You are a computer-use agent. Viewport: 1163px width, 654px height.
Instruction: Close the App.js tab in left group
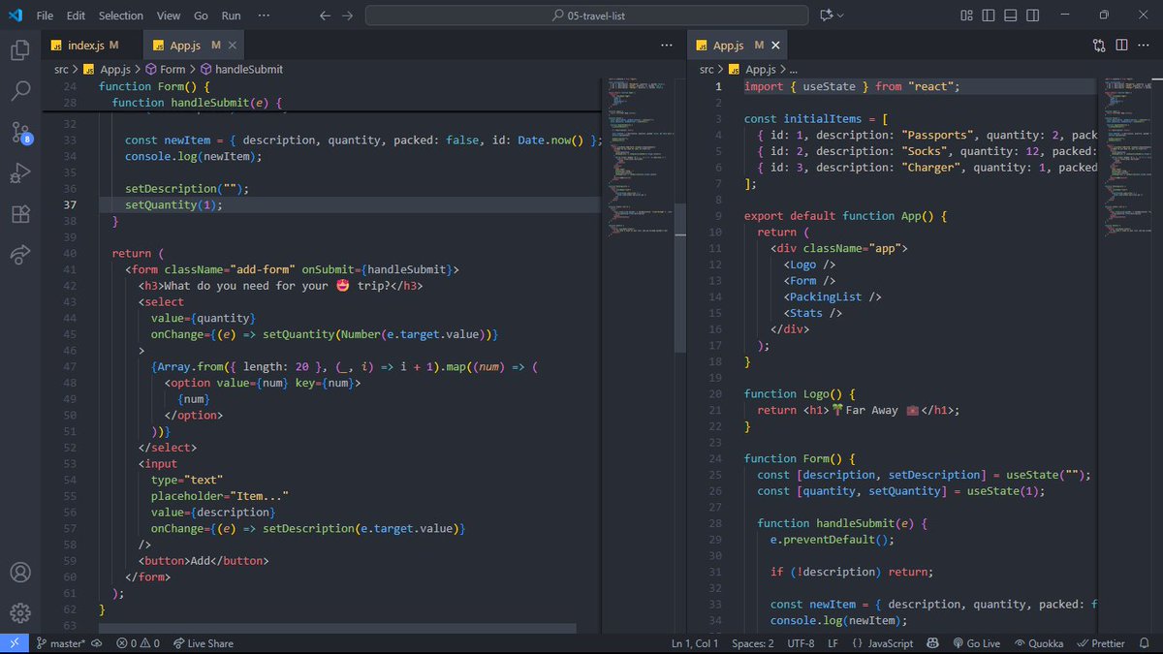point(233,45)
